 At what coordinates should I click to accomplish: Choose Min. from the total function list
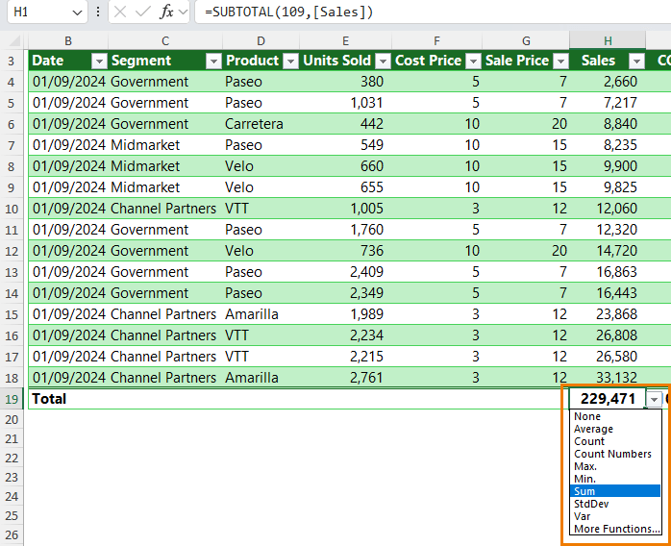click(x=615, y=479)
